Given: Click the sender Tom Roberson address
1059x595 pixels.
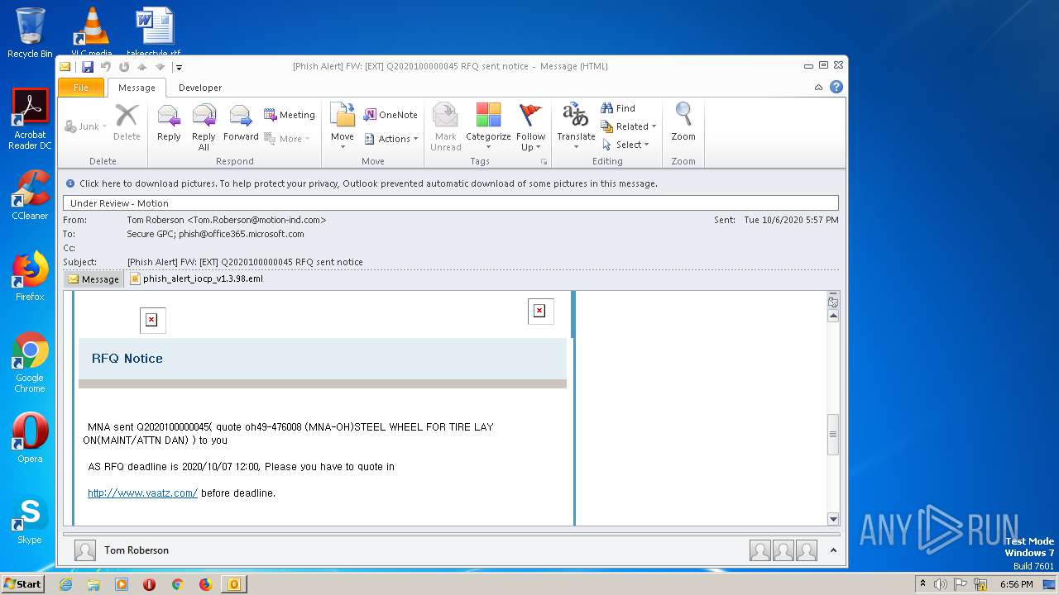Looking at the screenshot, I should [x=226, y=220].
